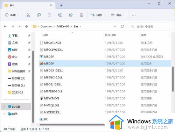Screen dimensions: 175x132
Task: Click the horizontal scrollbar below the file list
Action: pos(72,125)
